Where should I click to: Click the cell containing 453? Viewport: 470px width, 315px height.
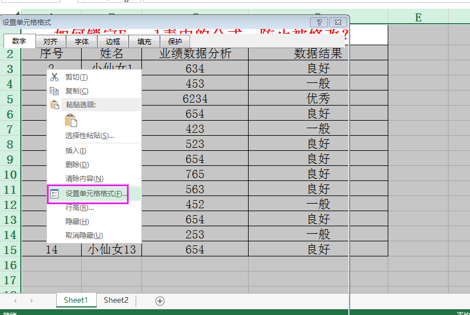(195, 83)
